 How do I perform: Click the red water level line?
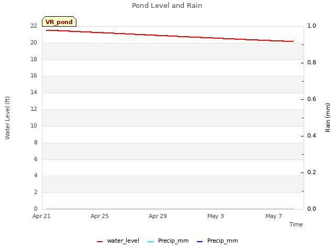(x=170, y=36)
